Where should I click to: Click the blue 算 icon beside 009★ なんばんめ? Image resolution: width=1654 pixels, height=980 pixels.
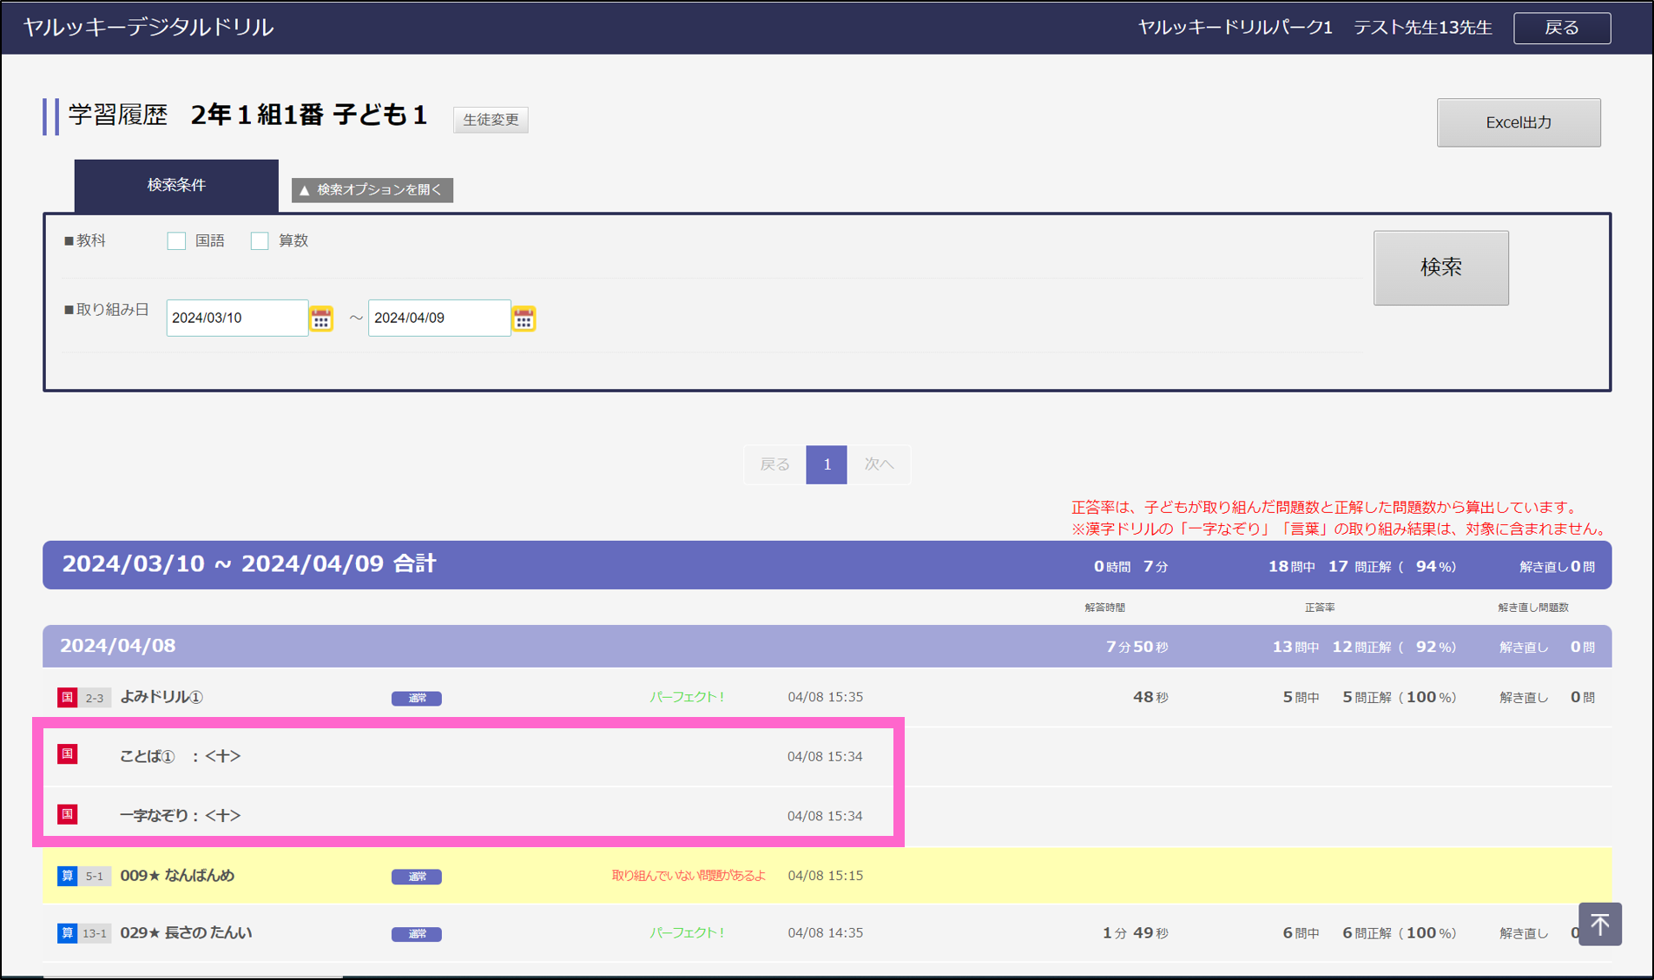[x=67, y=876]
